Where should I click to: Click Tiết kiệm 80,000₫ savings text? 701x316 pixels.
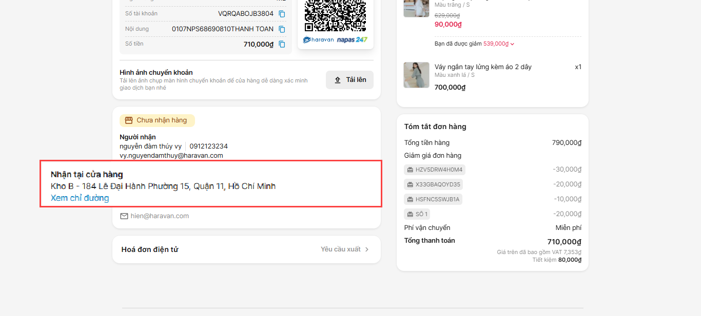coord(557,260)
